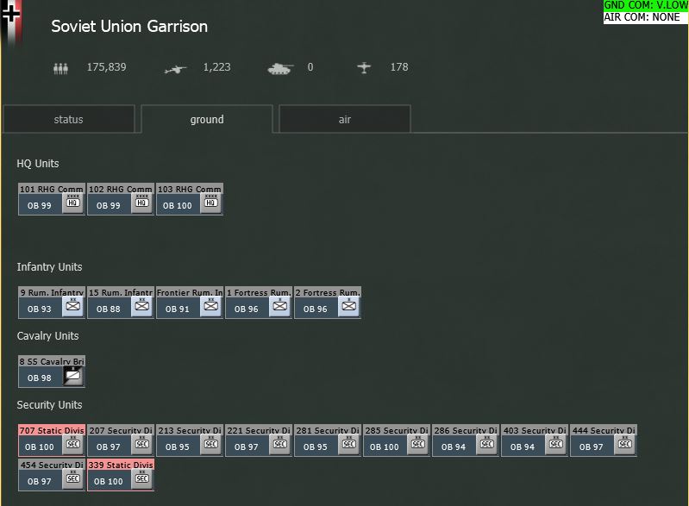
Task: Click 2 Fortress Rum. name label
Action: tap(328, 292)
